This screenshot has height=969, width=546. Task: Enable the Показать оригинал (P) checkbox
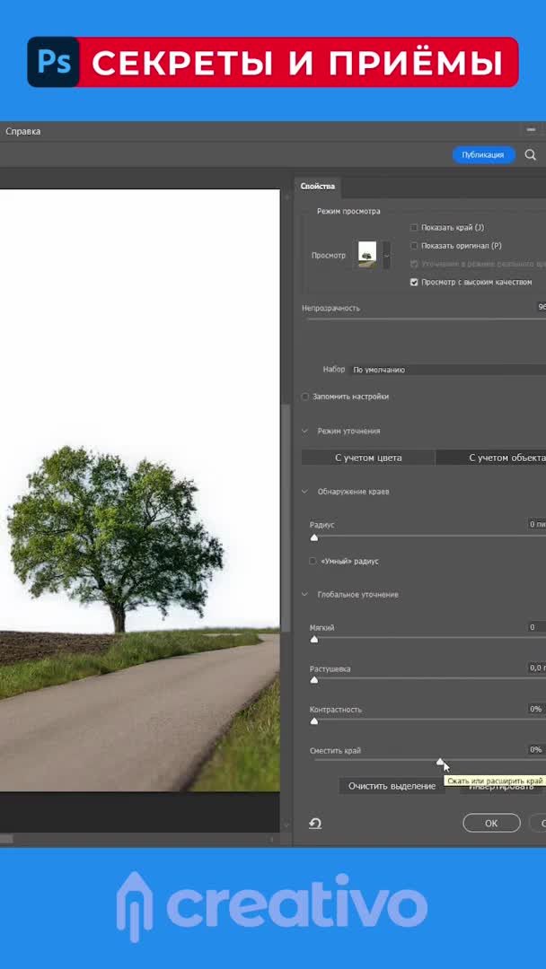pyautogui.click(x=414, y=246)
